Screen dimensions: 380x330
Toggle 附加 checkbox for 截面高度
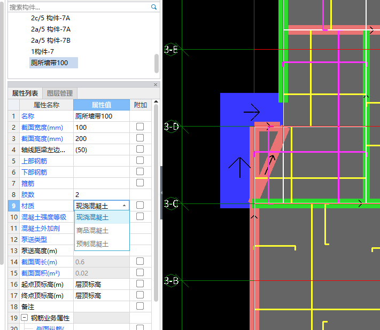(x=140, y=138)
